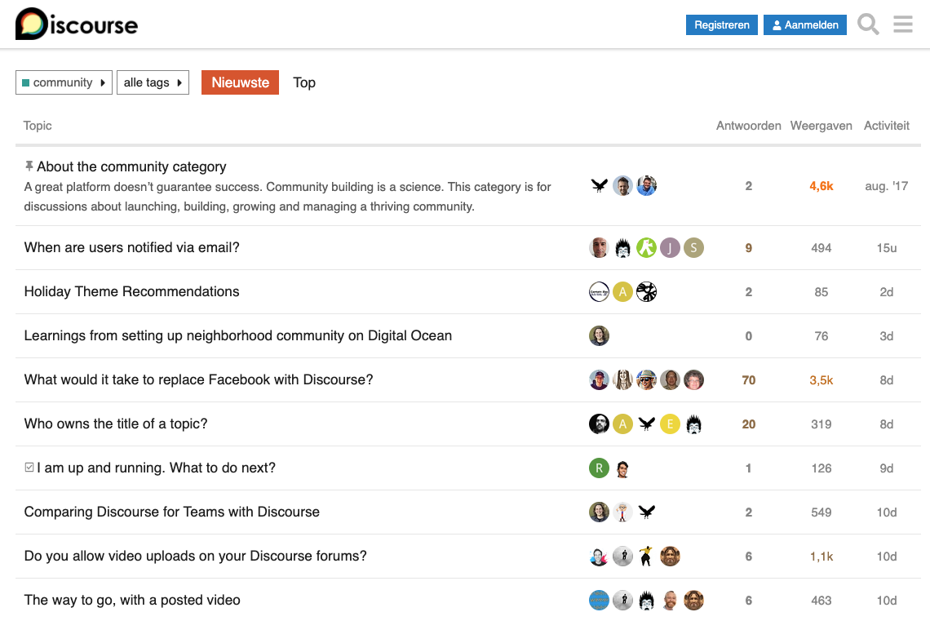Click the 70 replies count on the Facebook topic
The width and height of the screenshot is (930, 621).
[749, 380]
